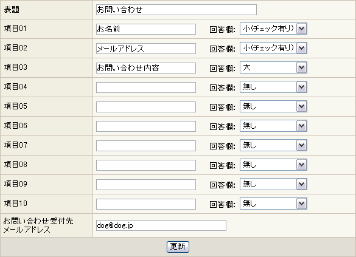Open 項目01 回答欄 dropdown
Viewport: 356px width, 257px height.
[273, 29]
